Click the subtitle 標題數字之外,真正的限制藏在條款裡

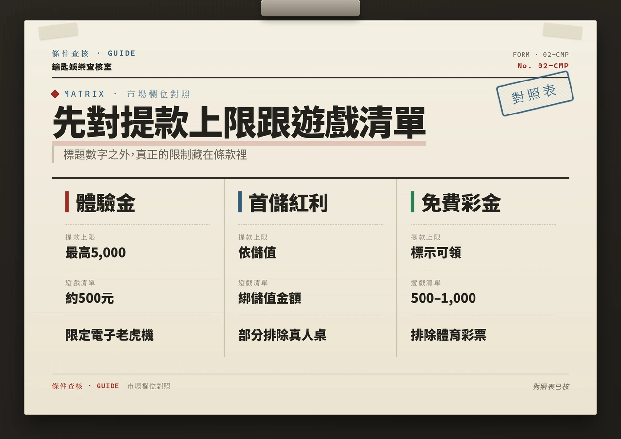(155, 155)
